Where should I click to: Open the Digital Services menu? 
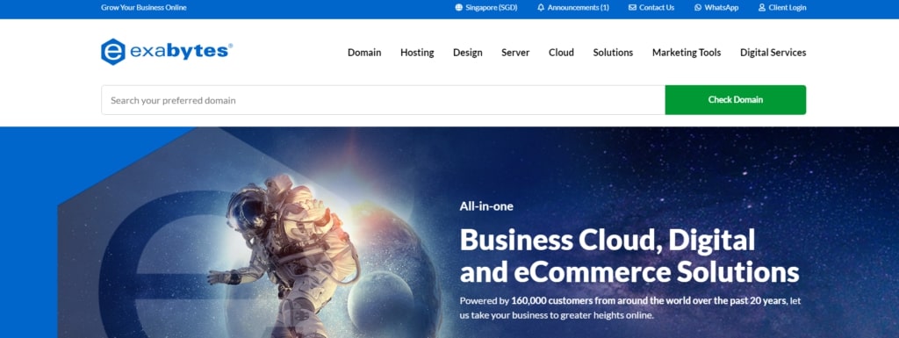pos(773,52)
